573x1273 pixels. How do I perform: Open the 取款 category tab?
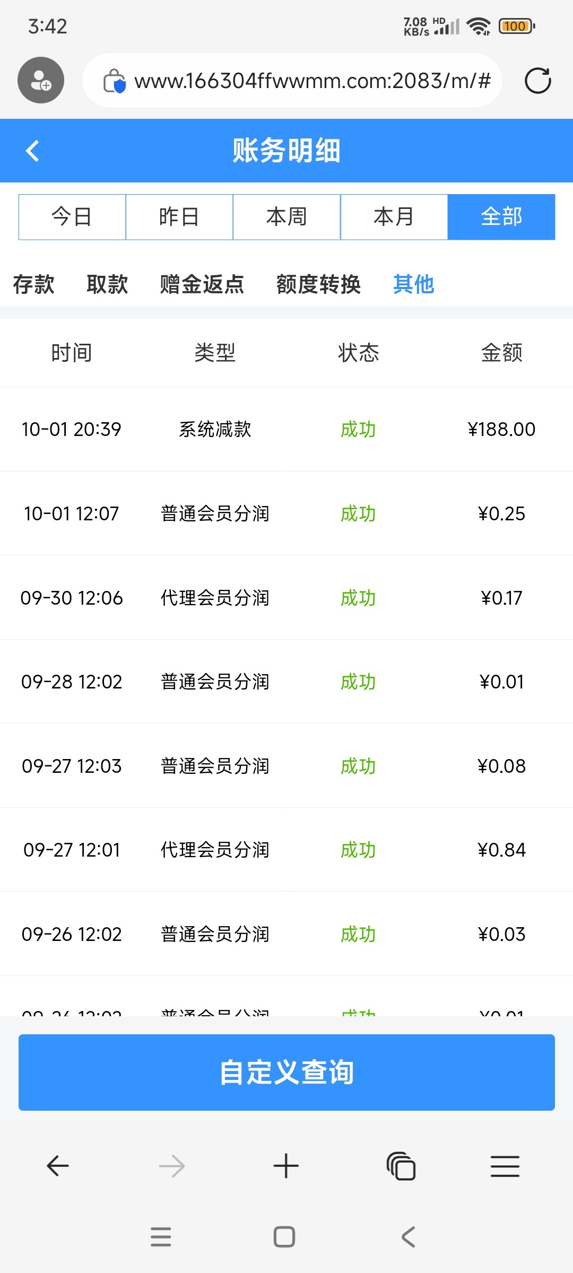[107, 284]
